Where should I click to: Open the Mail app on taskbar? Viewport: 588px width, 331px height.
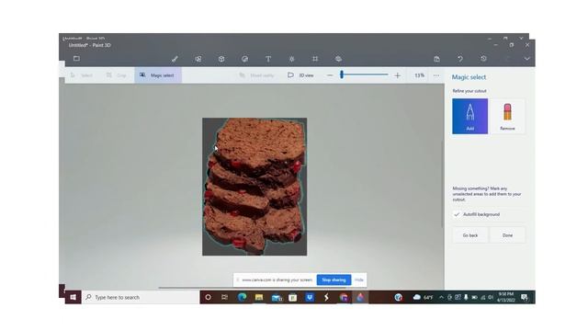click(277, 298)
